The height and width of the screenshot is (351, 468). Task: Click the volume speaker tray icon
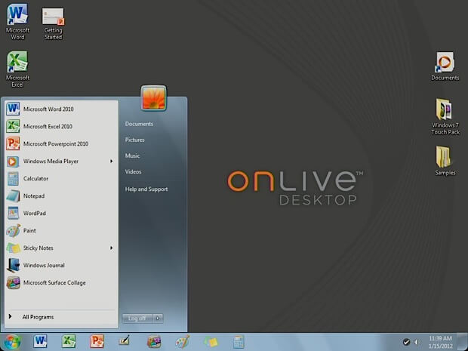[x=417, y=342]
